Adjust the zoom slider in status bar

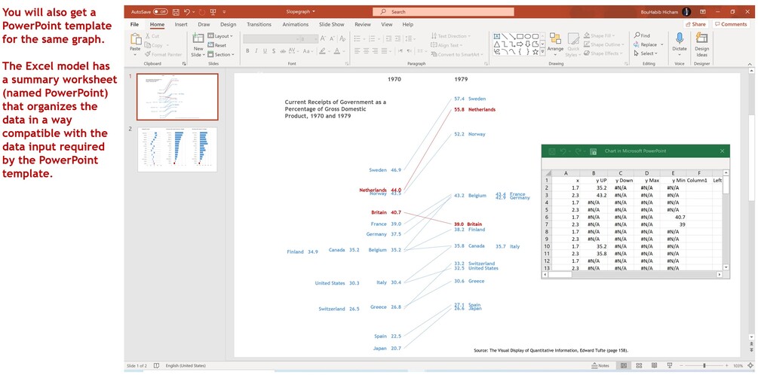tap(704, 366)
